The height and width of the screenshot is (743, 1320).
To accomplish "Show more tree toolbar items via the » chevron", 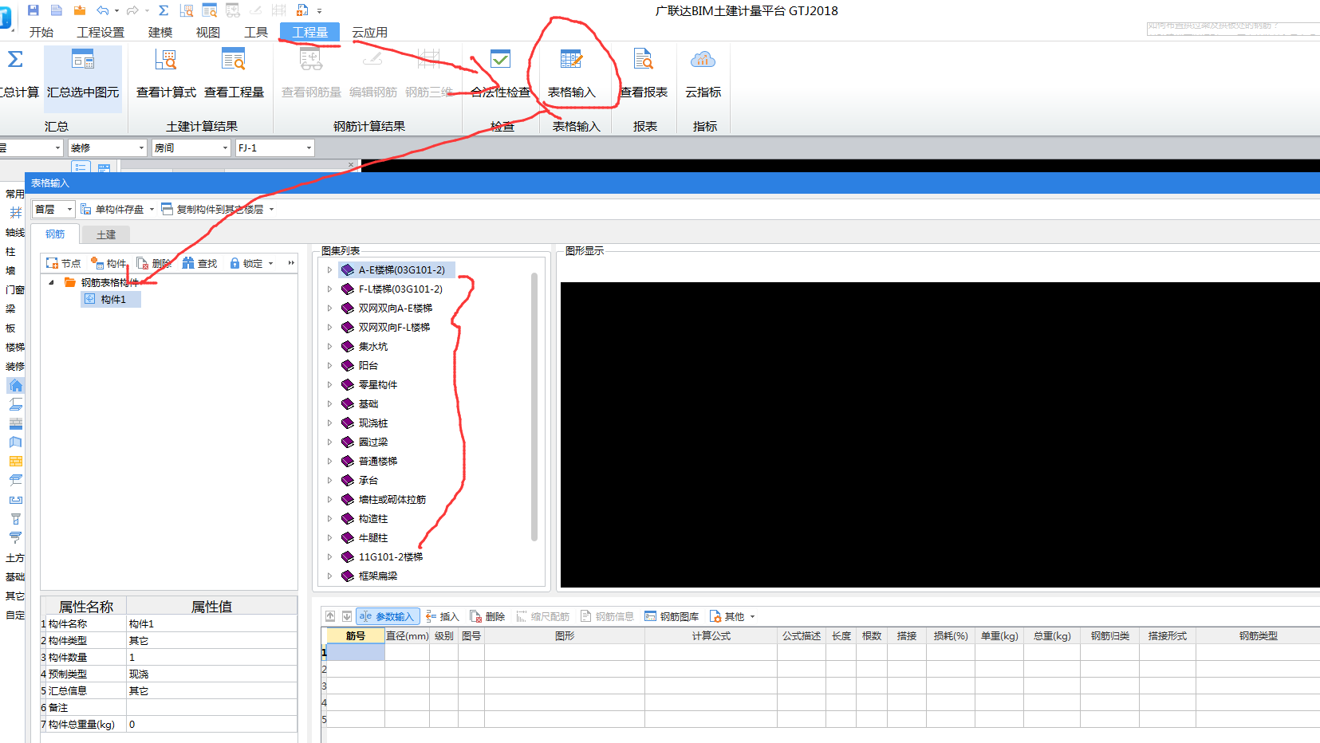I will coord(291,263).
